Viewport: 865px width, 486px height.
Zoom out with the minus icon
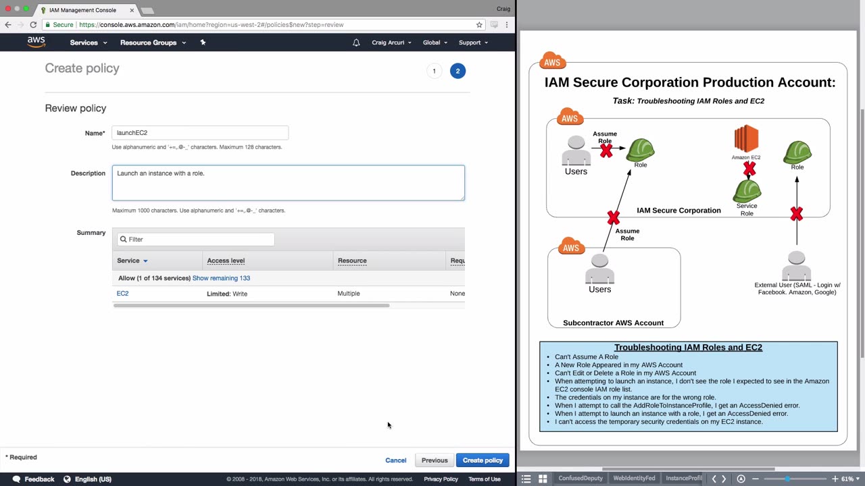coord(756,479)
